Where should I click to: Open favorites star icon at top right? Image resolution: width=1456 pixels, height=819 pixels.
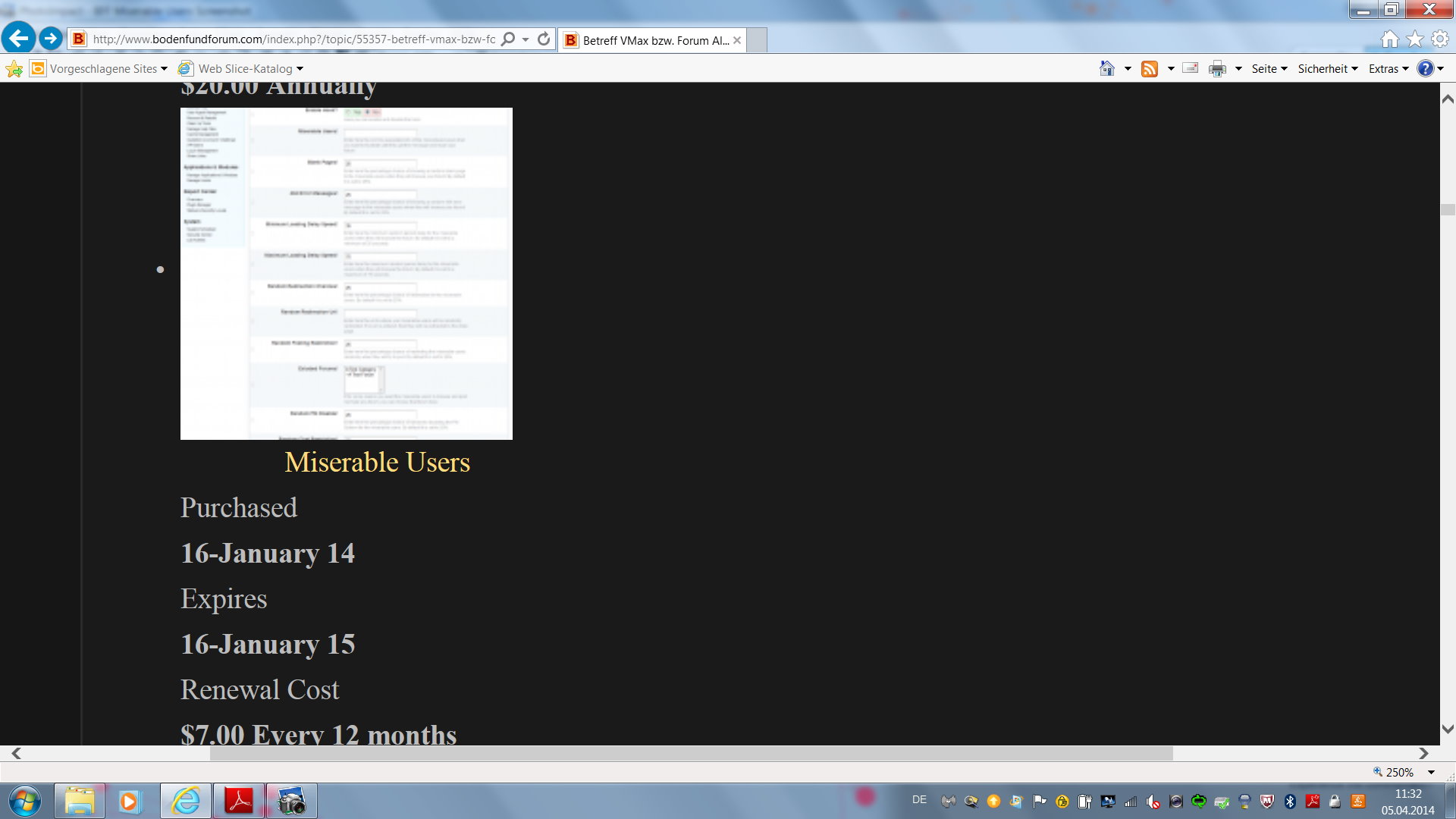coord(1415,39)
